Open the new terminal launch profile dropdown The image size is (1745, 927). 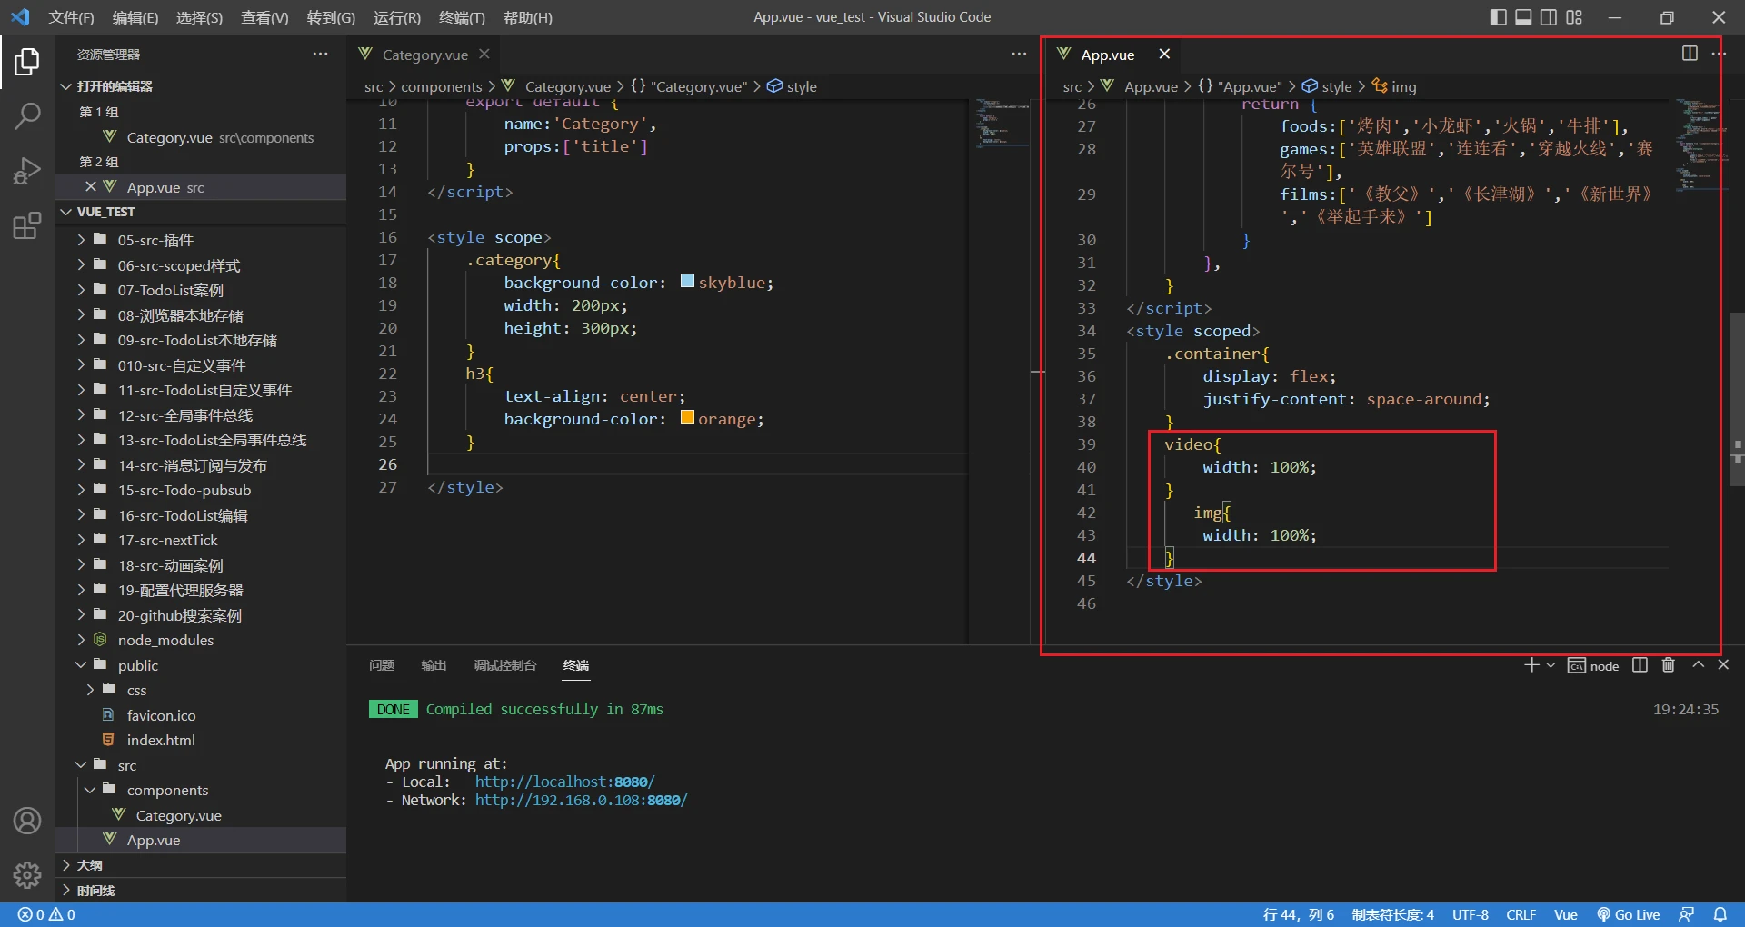[x=1551, y=665]
